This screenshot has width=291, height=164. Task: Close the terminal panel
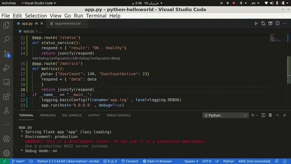(x=285, y=115)
